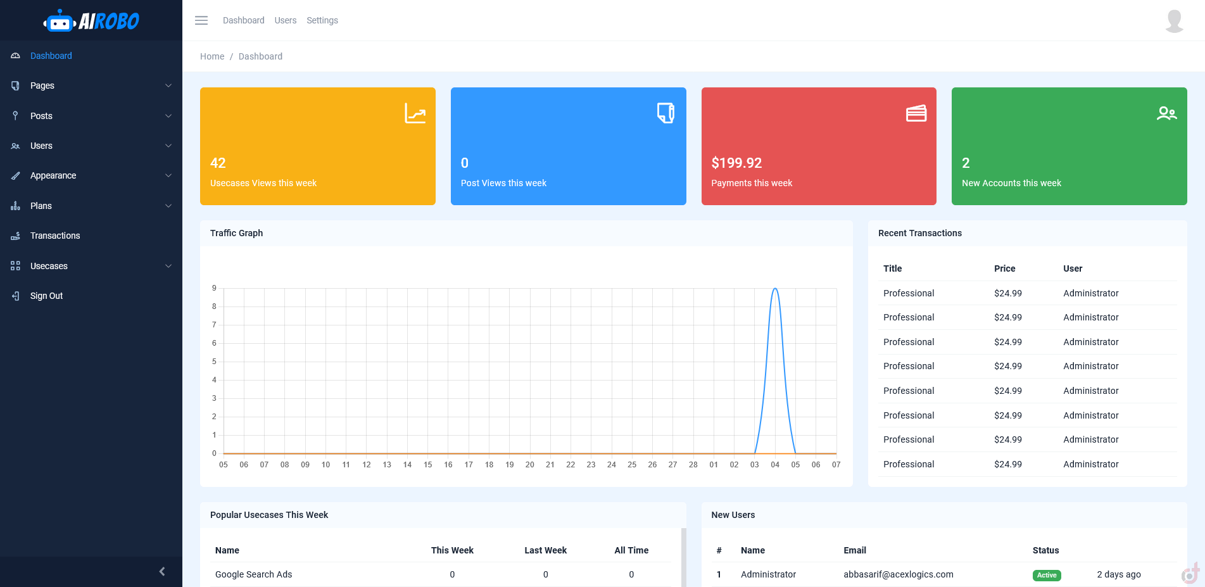Click the green Active status badge
This screenshot has width=1205, height=587.
click(1046, 575)
